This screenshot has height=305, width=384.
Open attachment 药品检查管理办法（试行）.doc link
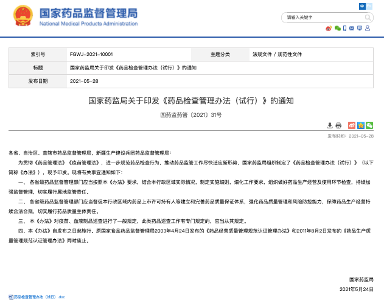click(40, 297)
